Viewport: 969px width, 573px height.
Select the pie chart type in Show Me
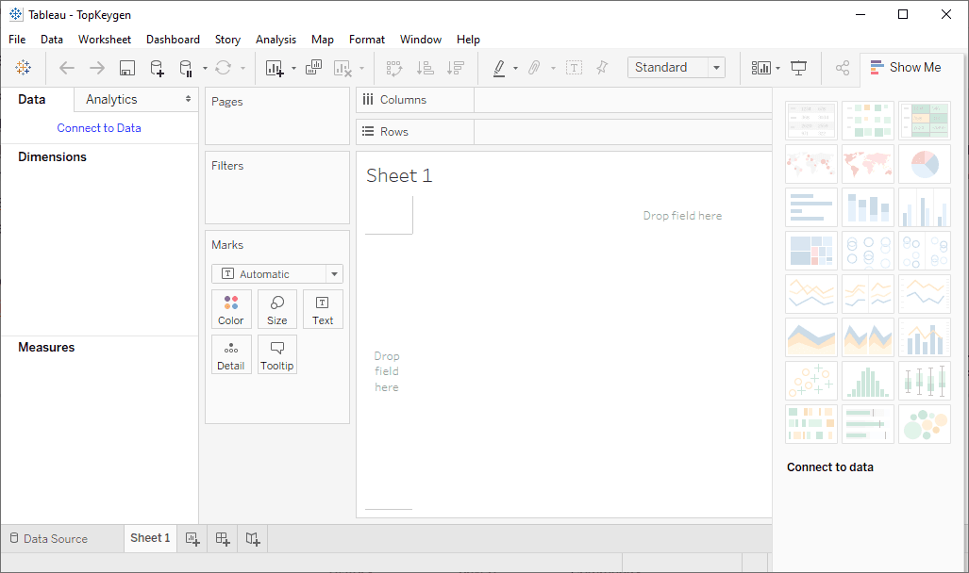coord(924,163)
